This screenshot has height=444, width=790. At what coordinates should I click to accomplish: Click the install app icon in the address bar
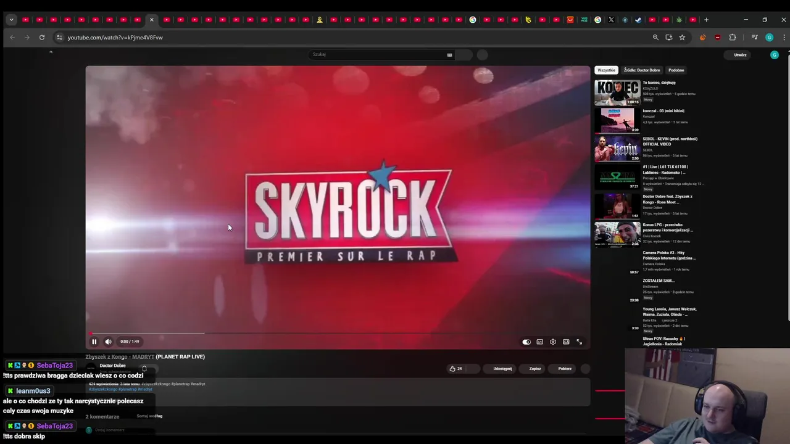(668, 38)
